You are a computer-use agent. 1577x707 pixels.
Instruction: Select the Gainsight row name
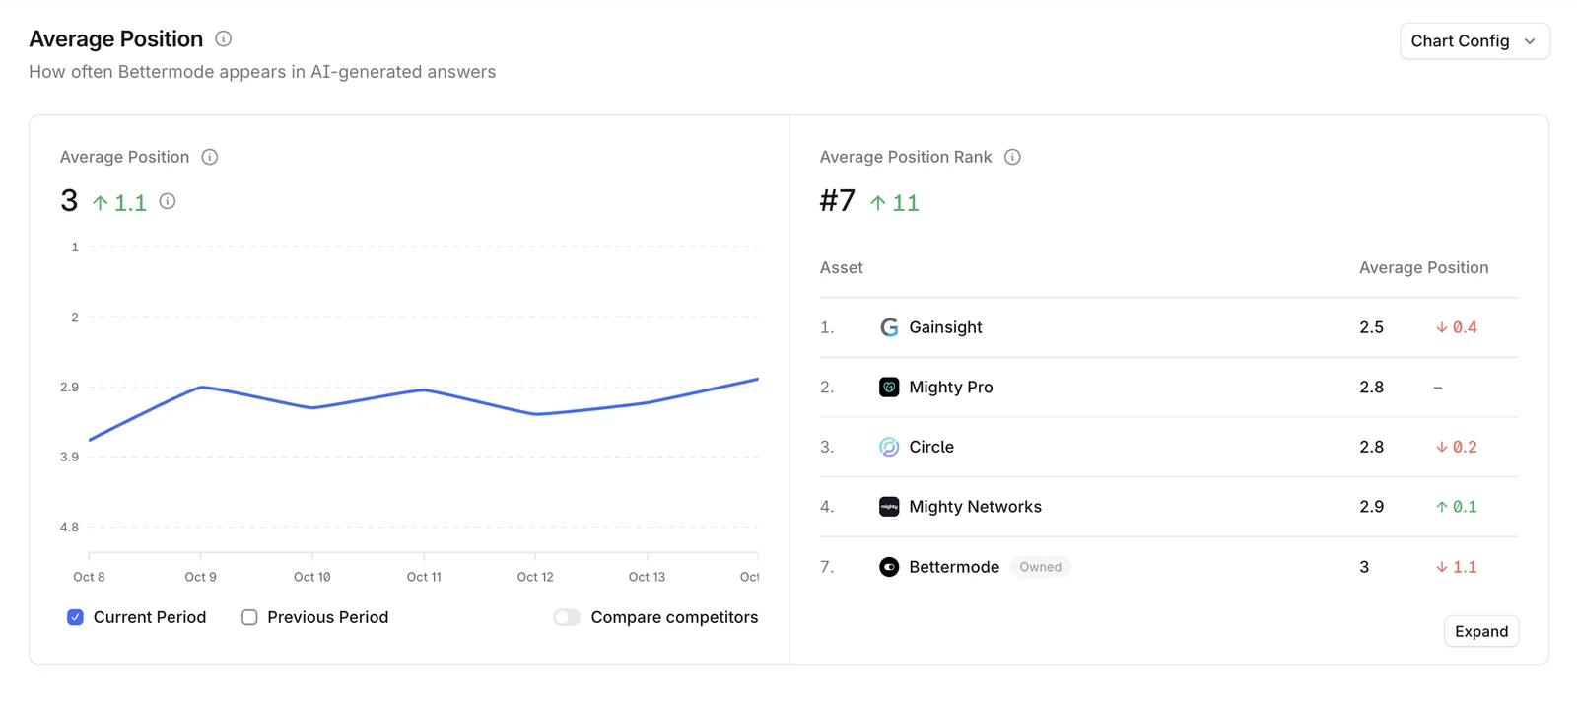coord(945,327)
